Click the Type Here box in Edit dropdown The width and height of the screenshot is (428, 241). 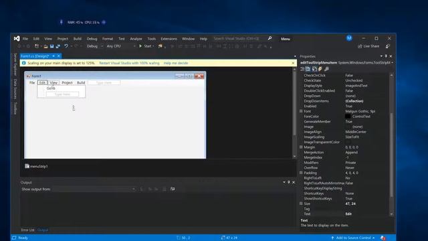62,94
